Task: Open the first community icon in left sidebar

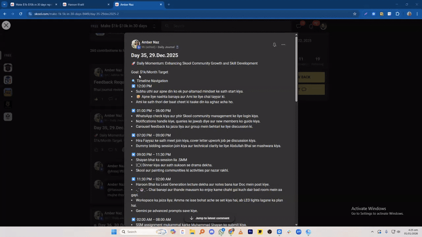Action: pos(8,68)
